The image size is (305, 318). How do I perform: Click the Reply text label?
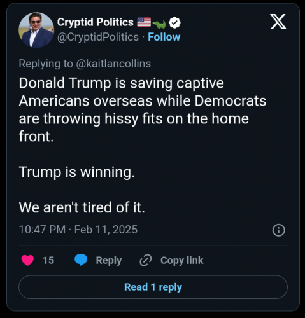click(109, 261)
